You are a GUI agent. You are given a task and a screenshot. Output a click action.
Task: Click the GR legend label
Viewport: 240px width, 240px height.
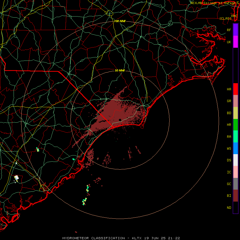(229, 101)
